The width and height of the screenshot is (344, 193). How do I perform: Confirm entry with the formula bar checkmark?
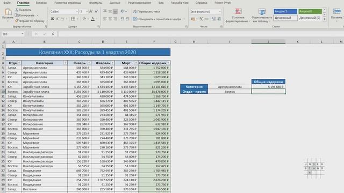click(x=45, y=34)
